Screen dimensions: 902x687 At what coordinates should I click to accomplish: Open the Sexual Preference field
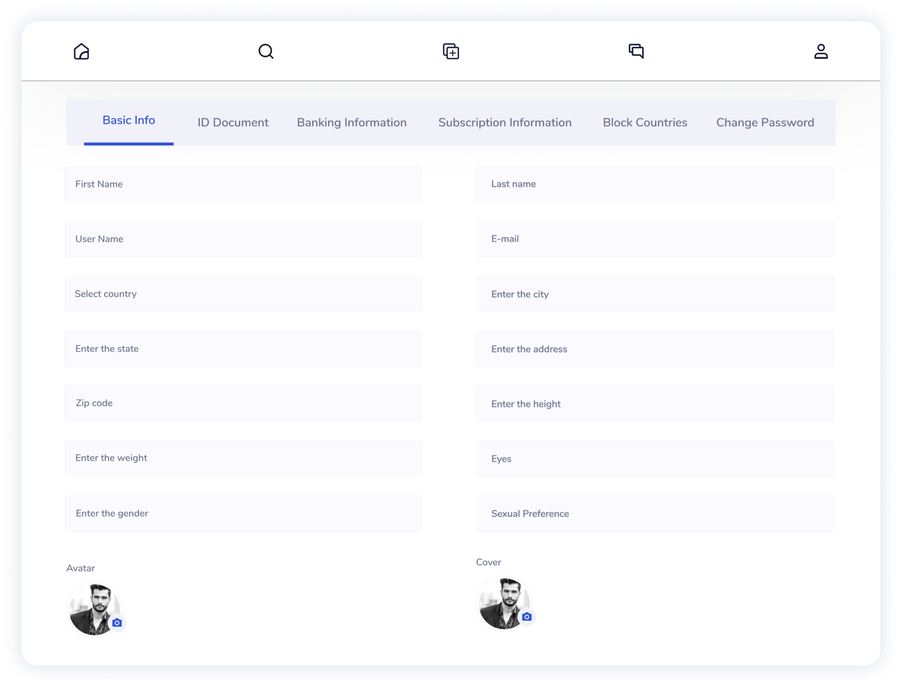click(655, 514)
